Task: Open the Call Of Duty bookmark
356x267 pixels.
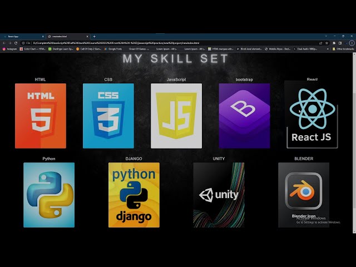Action: coord(88,49)
